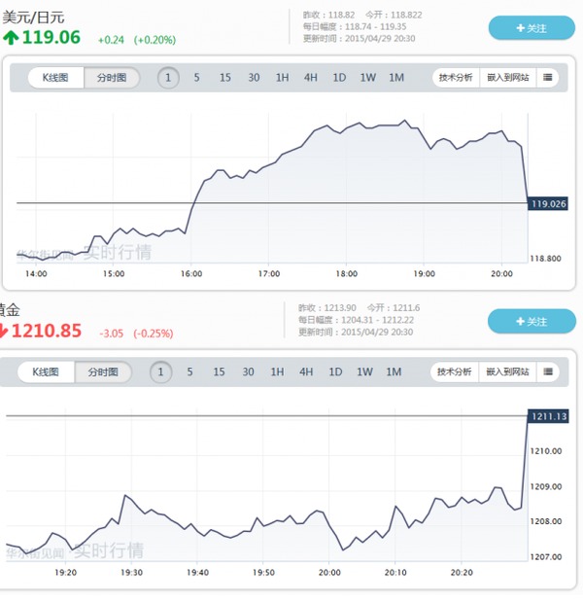Screen dimensions: 583x602
Task: Open 技术分析 on the gold chart
Action: pyautogui.click(x=456, y=372)
